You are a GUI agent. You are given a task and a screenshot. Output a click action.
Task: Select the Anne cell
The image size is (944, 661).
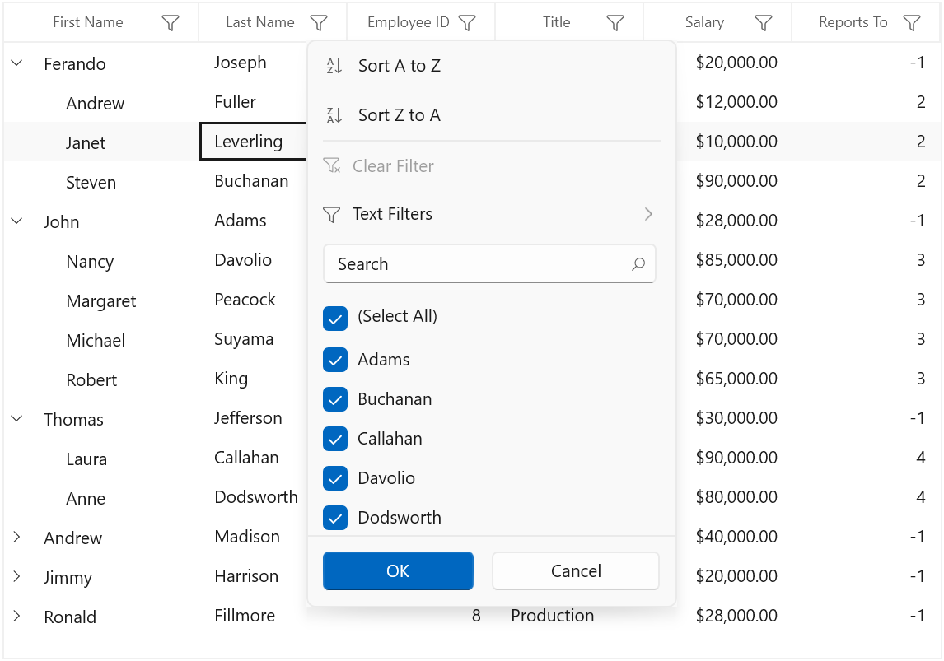[x=86, y=499]
